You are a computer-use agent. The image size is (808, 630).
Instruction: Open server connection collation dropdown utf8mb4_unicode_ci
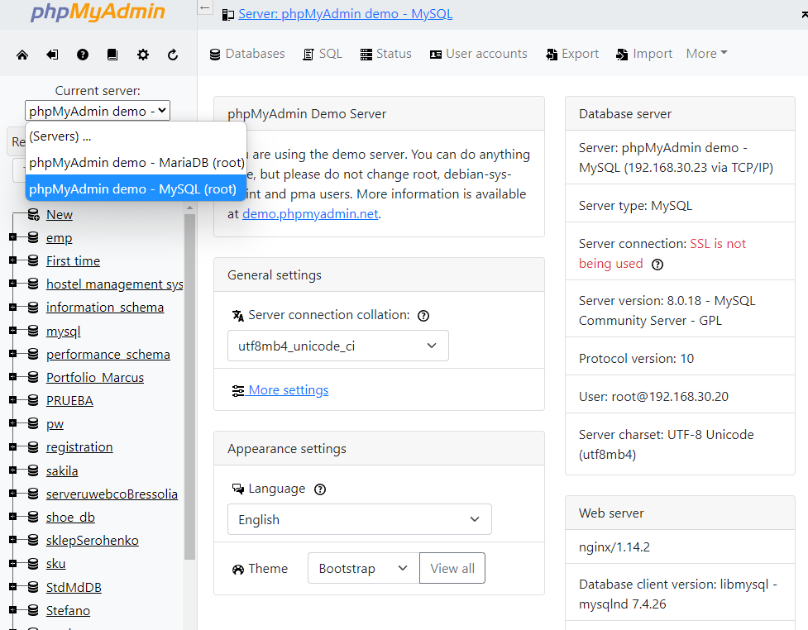[x=338, y=346]
